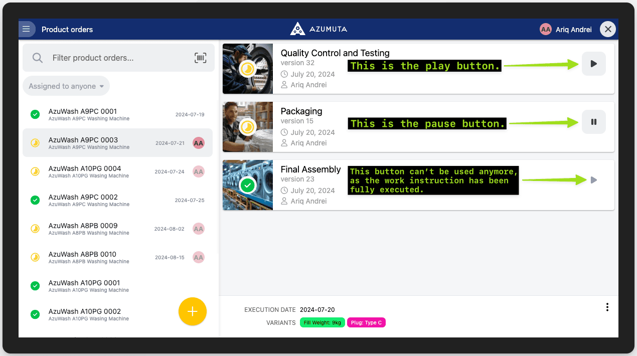
Task: Expand the Assigned to anyone dropdown
Action: click(x=66, y=86)
